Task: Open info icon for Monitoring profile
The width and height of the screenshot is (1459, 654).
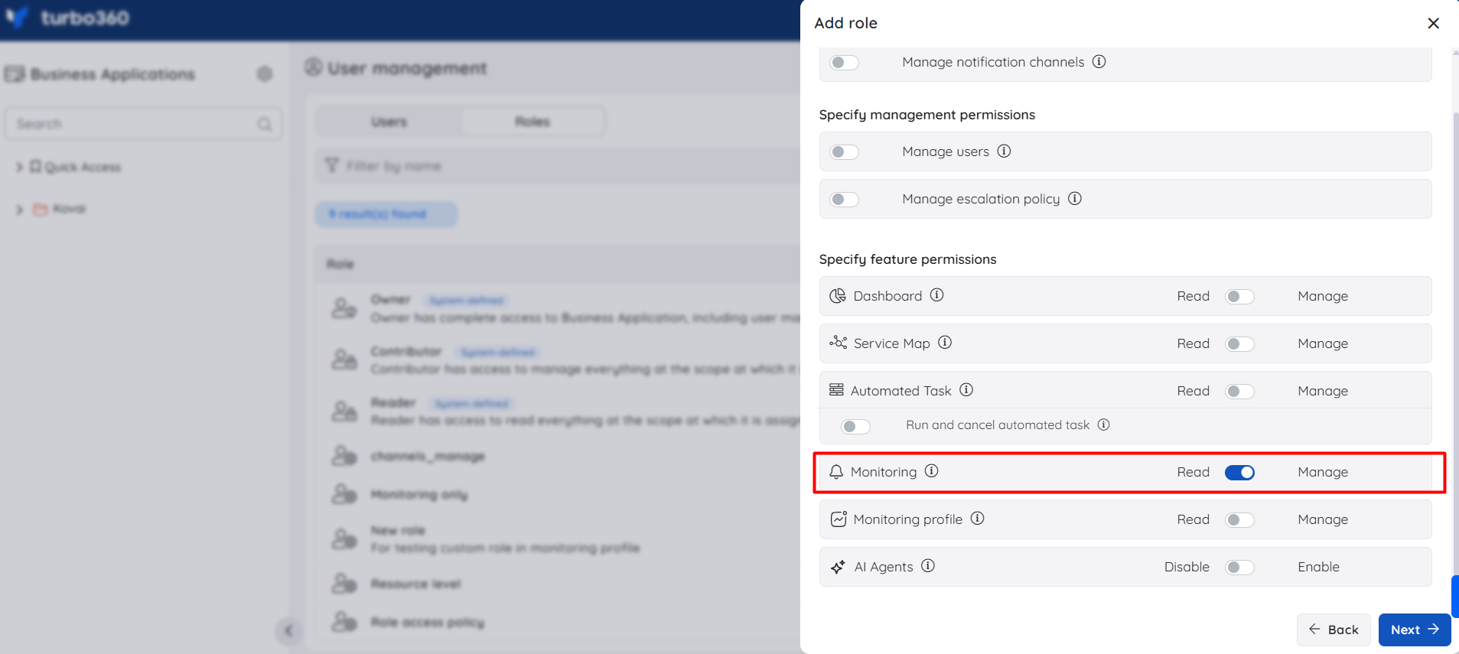Action: pyautogui.click(x=977, y=518)
